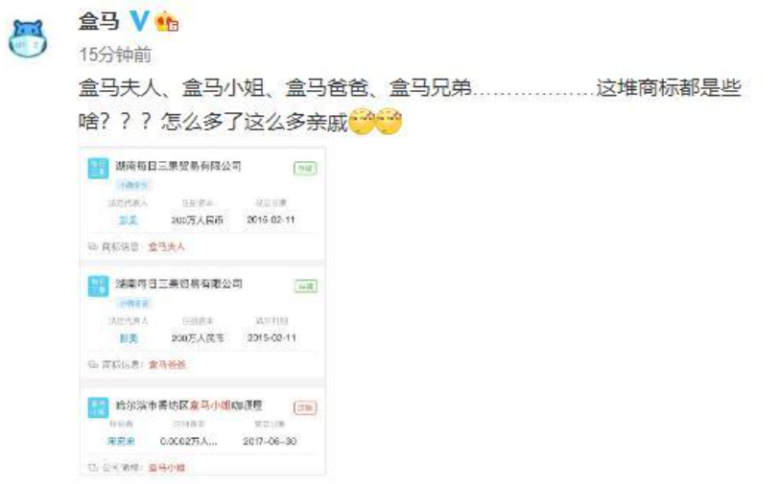Click the 15分钟前 timestamp
The image size is (780, 484).
115,55
